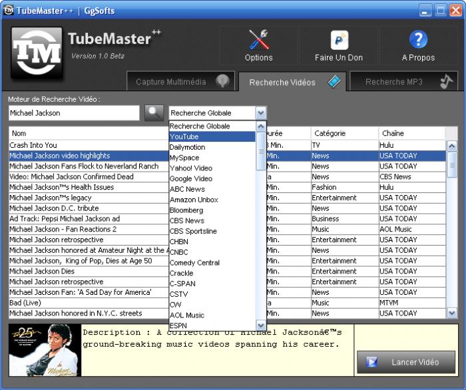
Task: Select CHBN list entry
Action: [212, 242]
